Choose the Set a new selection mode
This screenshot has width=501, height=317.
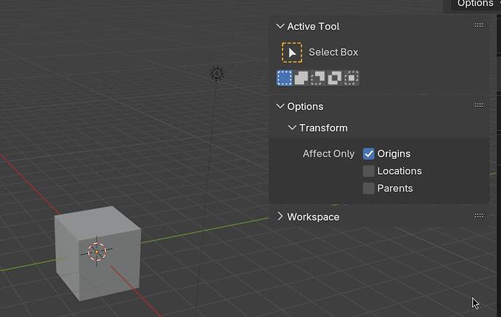point(285,78)
